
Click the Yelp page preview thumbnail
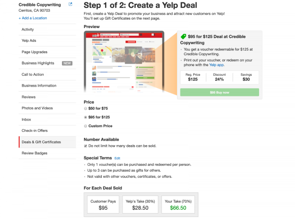[124, 62]
